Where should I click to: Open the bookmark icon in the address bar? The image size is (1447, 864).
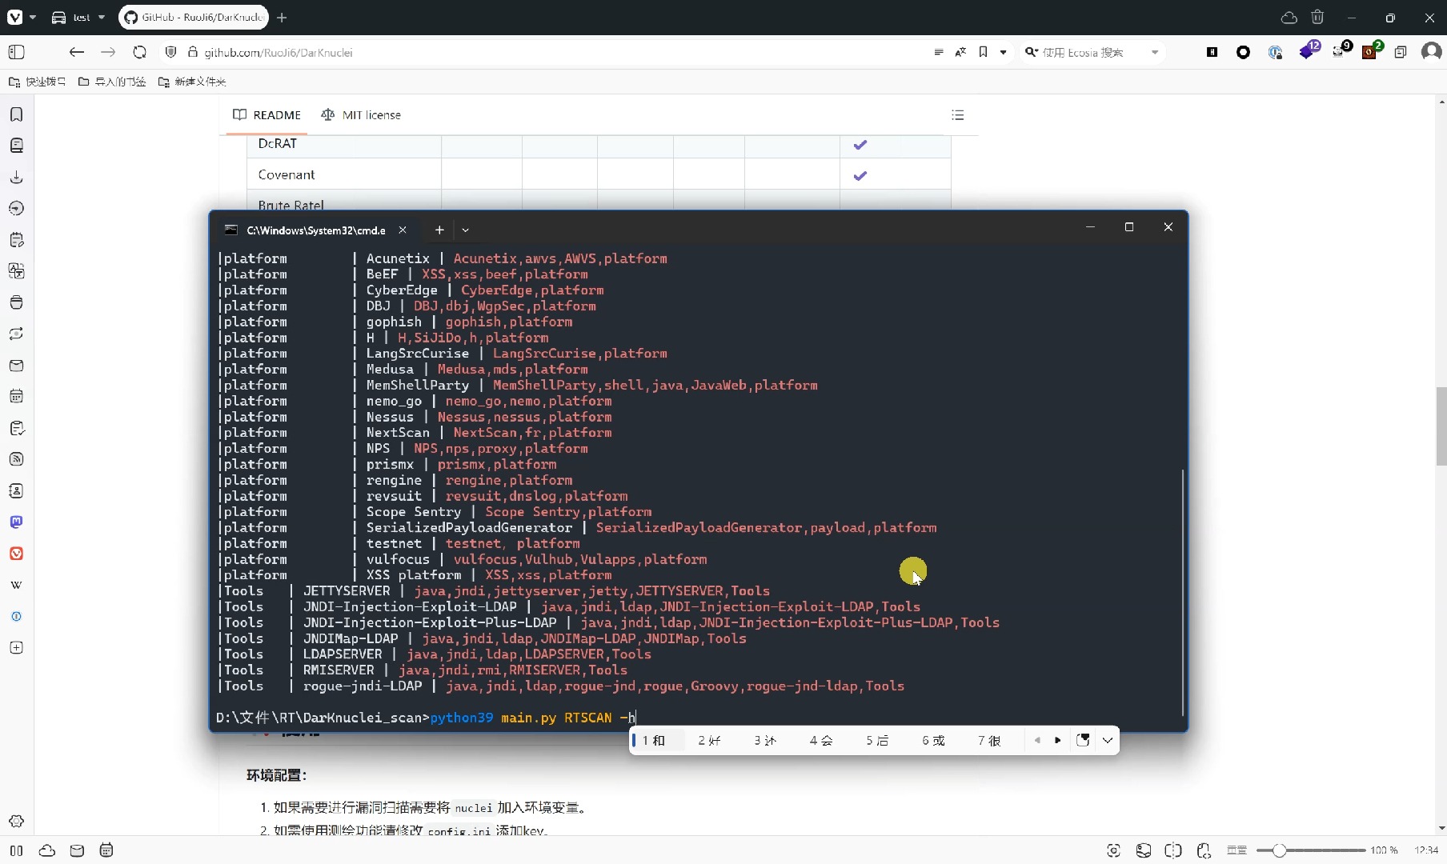[x=983, y=52]
